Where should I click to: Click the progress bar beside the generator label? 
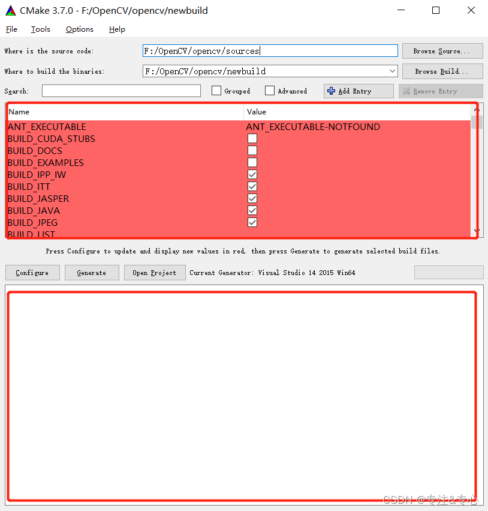tap(449, 273)
